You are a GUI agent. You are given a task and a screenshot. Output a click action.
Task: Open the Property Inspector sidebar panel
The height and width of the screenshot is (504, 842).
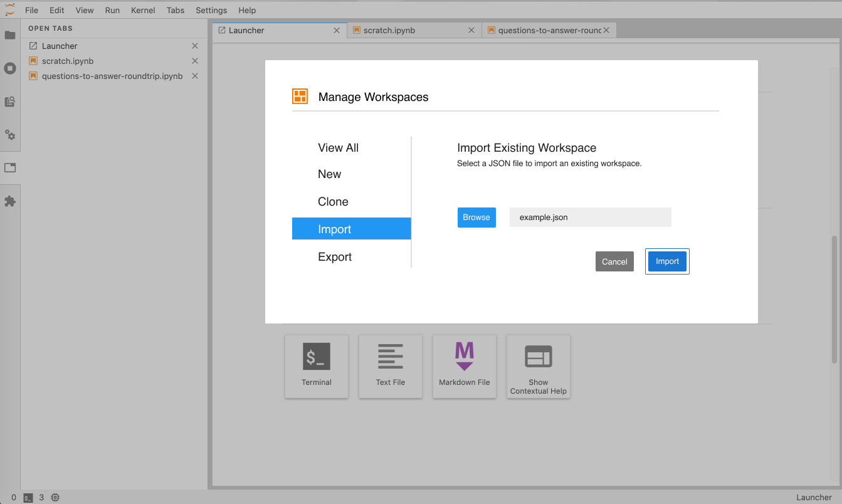coord(10,167)
